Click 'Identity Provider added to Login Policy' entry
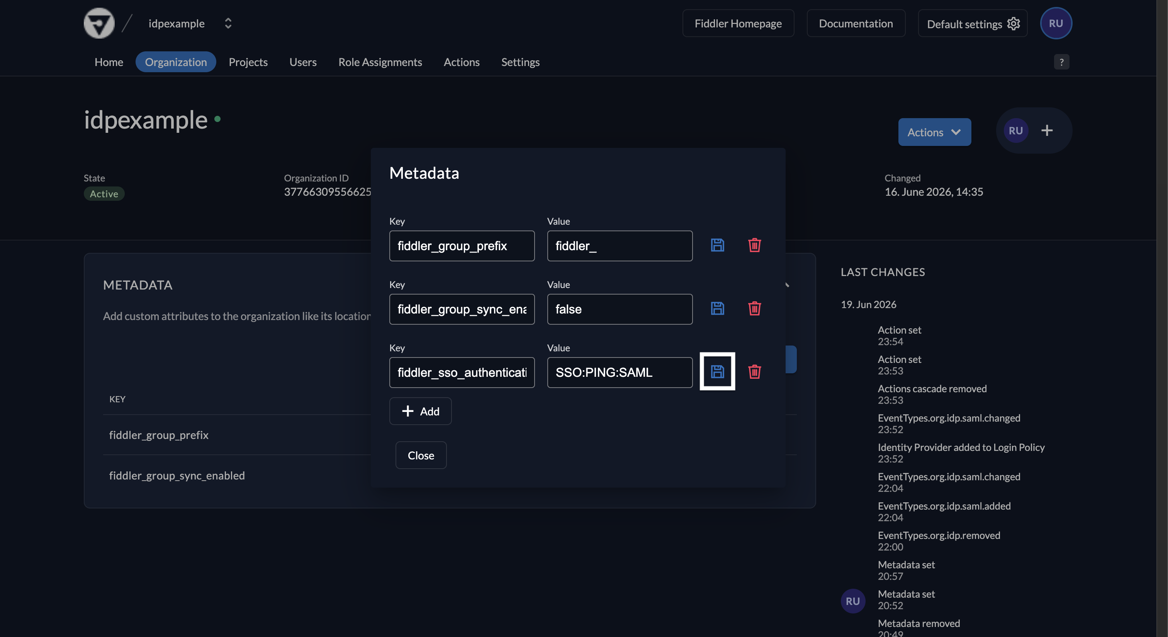 pos(961,447)
